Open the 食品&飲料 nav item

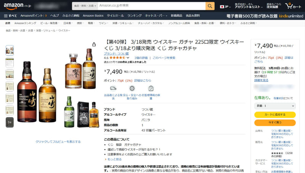[x=193, y=16]
